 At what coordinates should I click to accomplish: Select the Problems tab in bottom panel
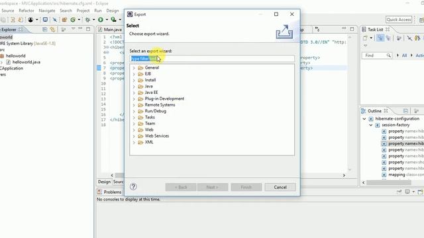click(109, 192)
